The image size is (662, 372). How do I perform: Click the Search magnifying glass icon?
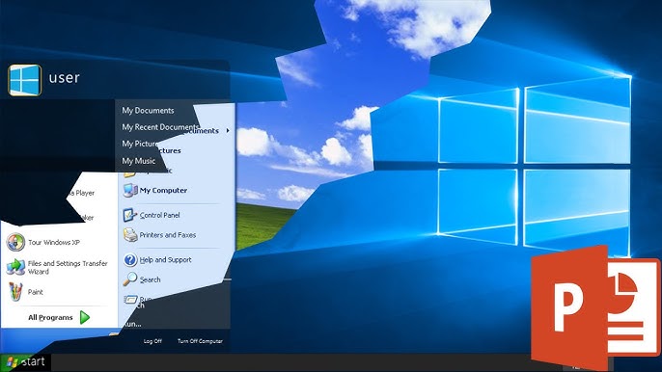[x=130, y=279]
